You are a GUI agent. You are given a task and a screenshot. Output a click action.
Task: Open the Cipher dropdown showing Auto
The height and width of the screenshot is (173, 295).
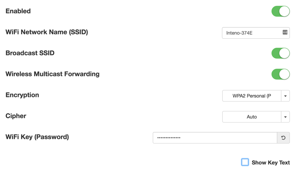(252, 117)
